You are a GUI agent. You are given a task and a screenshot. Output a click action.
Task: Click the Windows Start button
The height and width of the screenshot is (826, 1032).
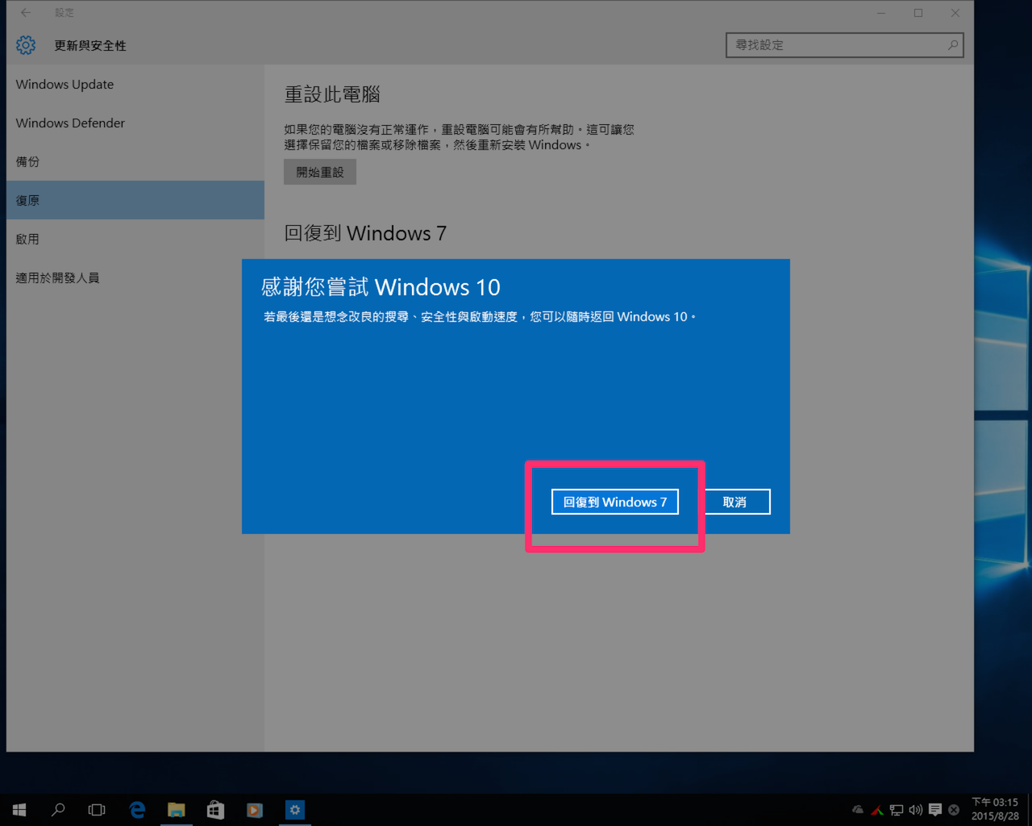pos(19,810)
